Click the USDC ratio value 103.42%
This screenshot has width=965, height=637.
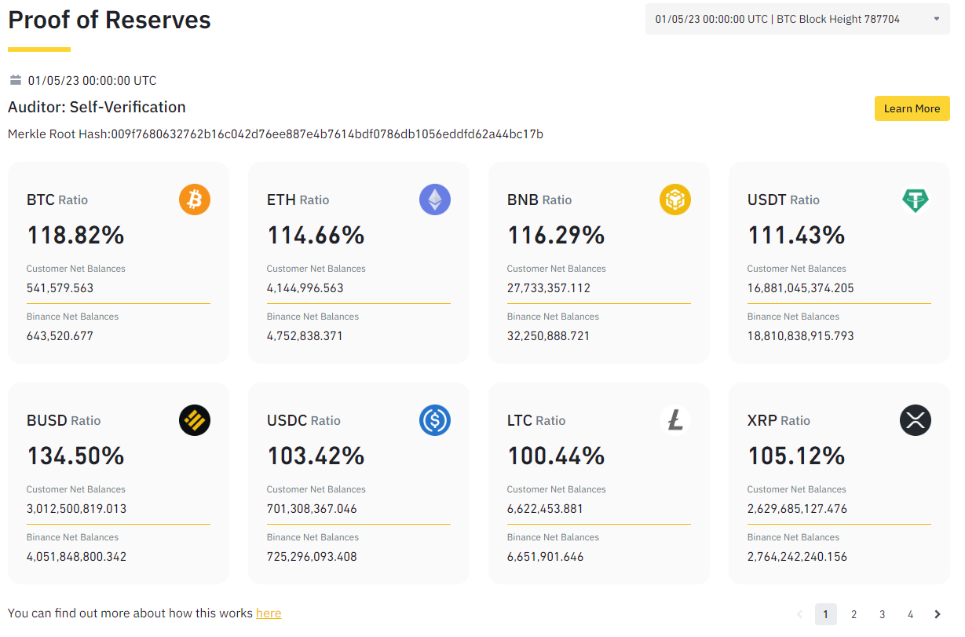point(316,456)
